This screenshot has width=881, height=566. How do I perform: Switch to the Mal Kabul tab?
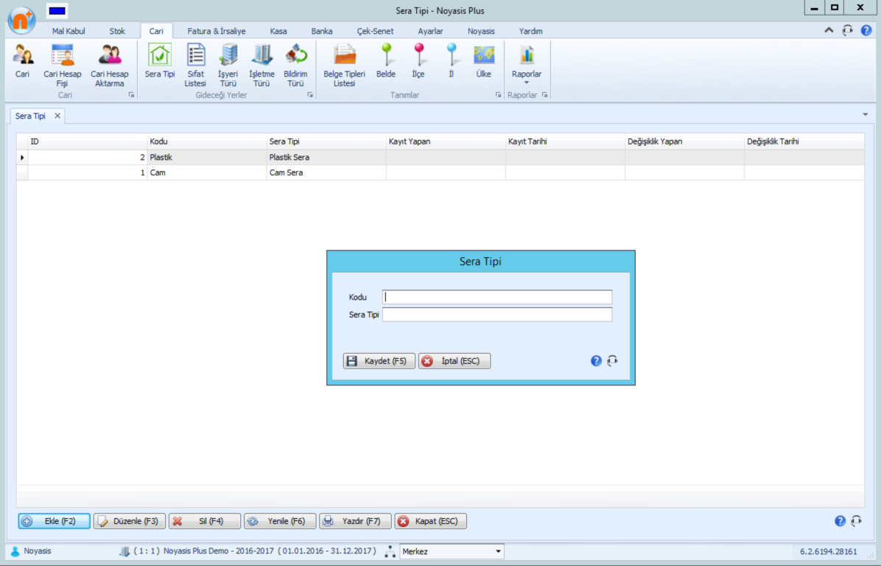(x=69, y=31)
